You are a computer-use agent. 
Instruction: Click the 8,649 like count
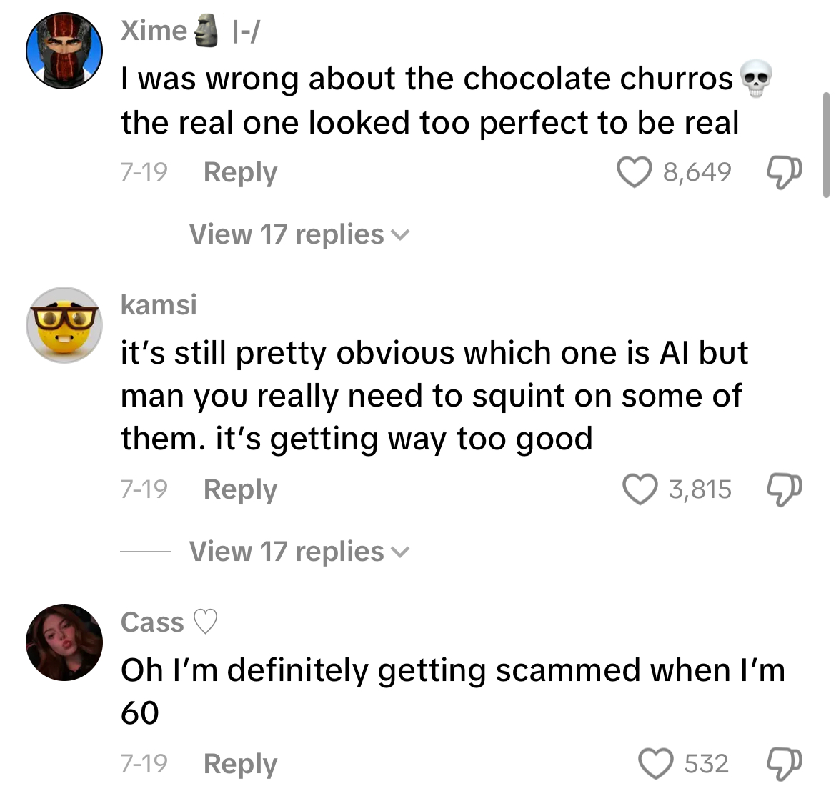697,172
